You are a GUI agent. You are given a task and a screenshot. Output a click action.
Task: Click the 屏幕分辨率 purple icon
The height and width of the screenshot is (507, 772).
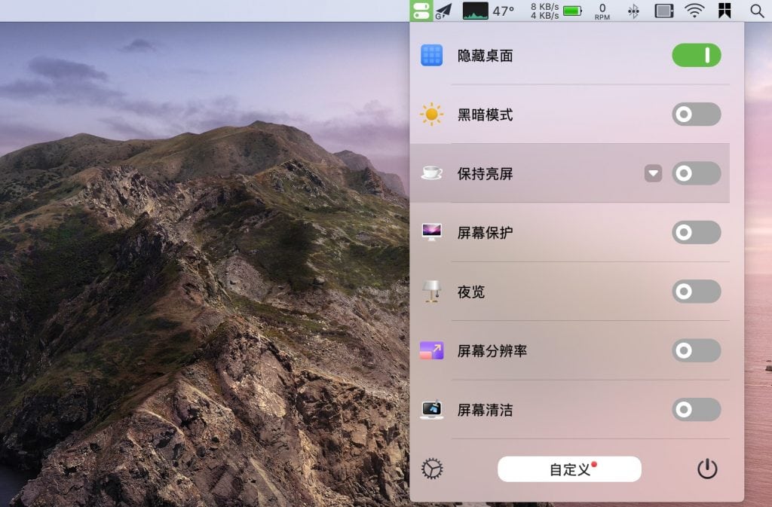432,350
